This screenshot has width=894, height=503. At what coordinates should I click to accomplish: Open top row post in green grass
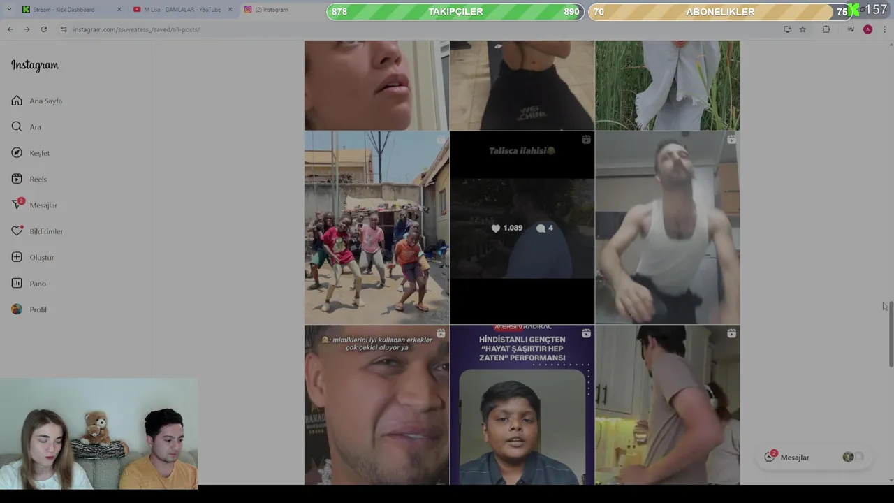667,85
